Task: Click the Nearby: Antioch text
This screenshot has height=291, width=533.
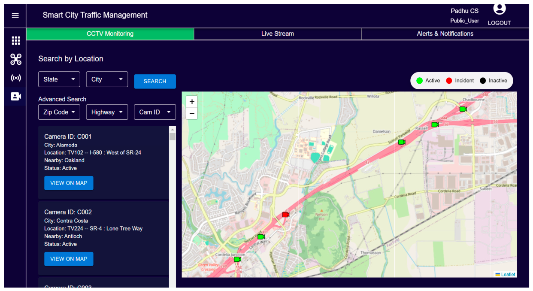Action: 63,236
